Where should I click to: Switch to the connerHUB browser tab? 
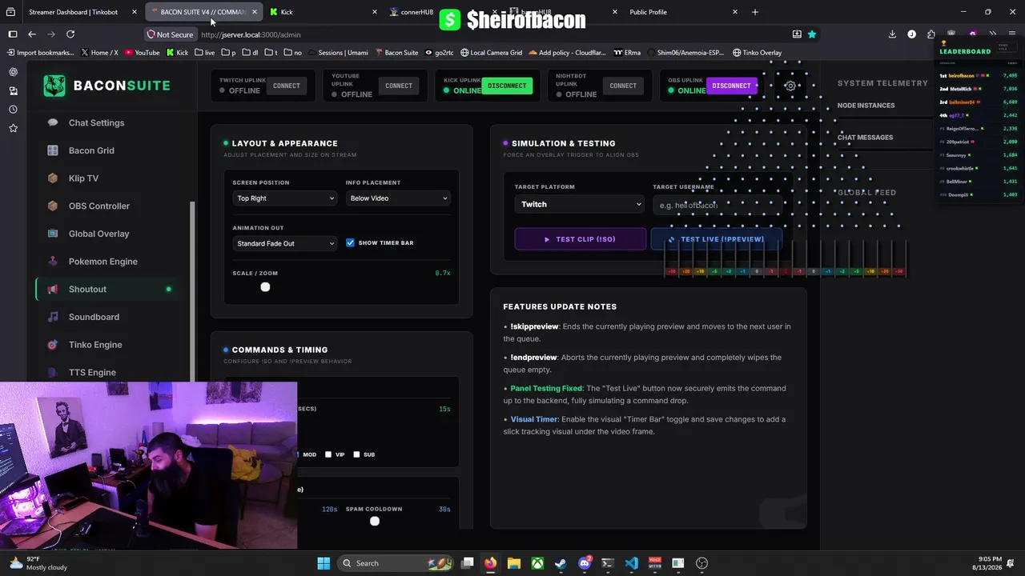coord(416,12)
